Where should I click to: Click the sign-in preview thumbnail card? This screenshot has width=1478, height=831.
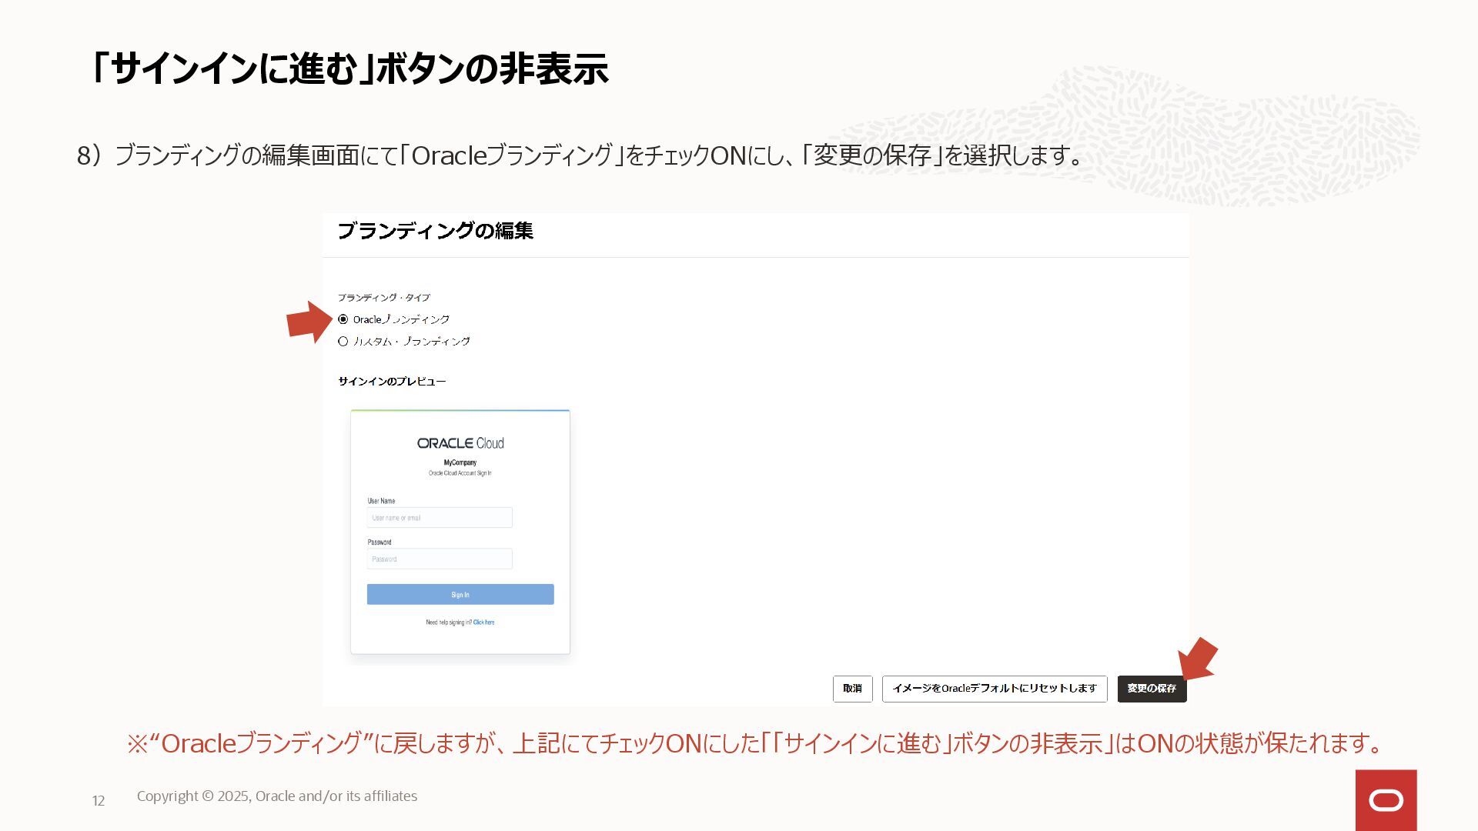tap(460, 532)
